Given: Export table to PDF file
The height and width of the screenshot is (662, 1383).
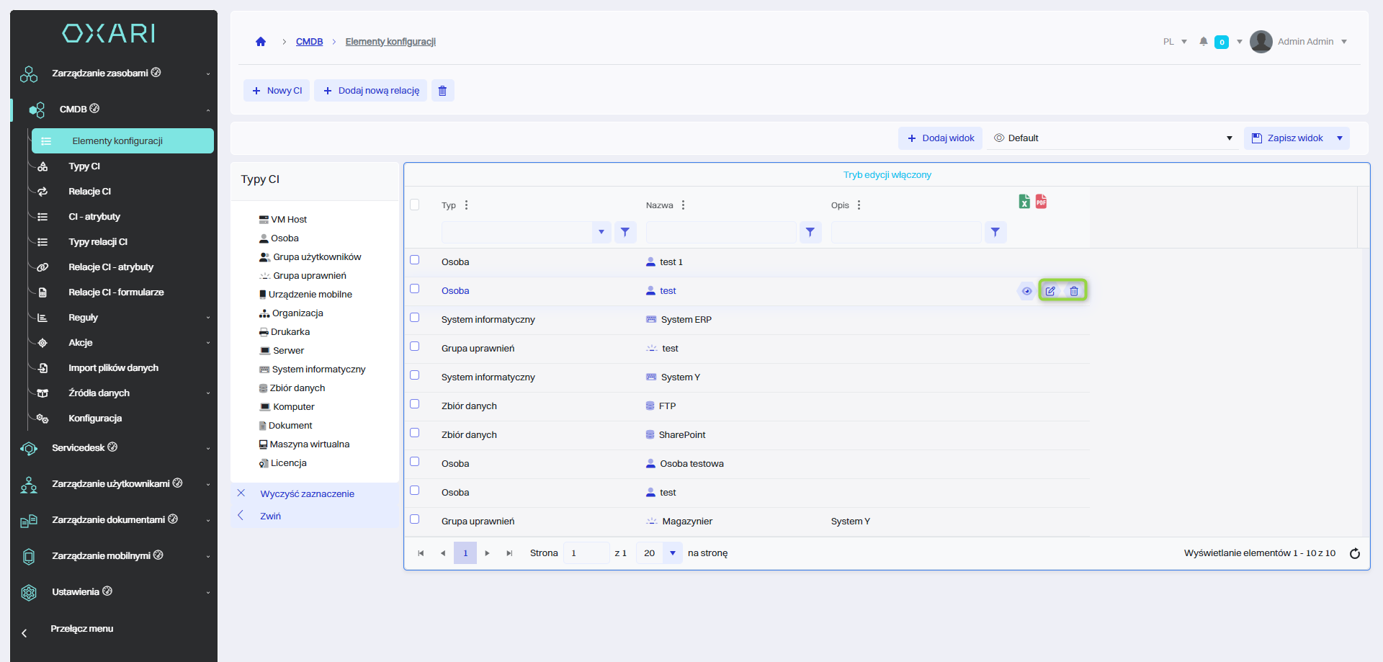Looking at the screenshot, I should [x=1041, y=202].
